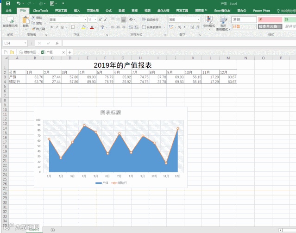Click the increase decimal icon
The height and width of the screenshot is (233, 296).
192,27
